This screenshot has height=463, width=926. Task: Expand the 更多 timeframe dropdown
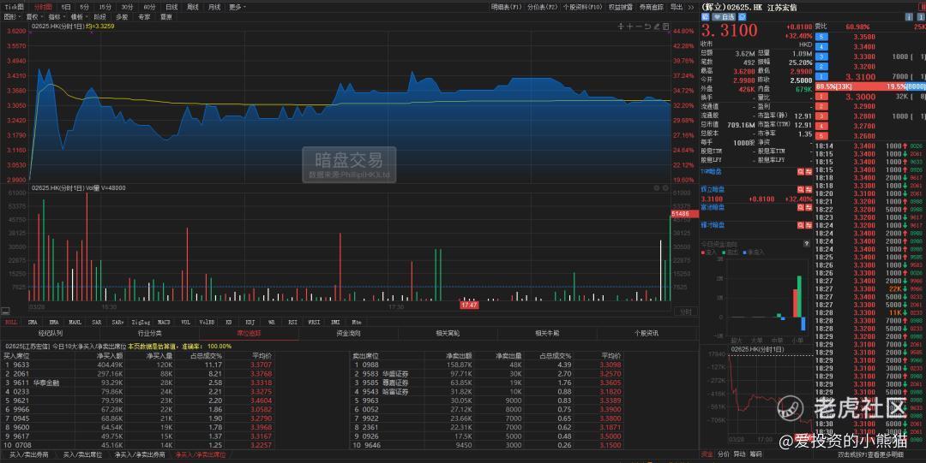238,7
